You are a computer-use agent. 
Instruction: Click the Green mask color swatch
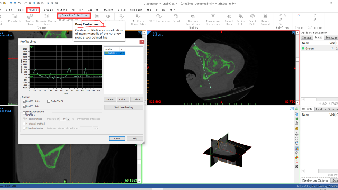[x=303, y=48]
